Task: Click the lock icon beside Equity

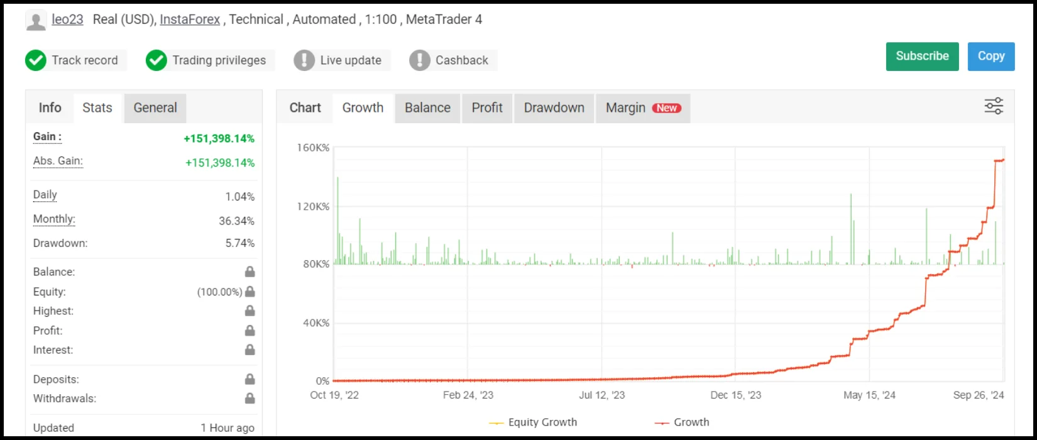Action: [x=250, y=292]
